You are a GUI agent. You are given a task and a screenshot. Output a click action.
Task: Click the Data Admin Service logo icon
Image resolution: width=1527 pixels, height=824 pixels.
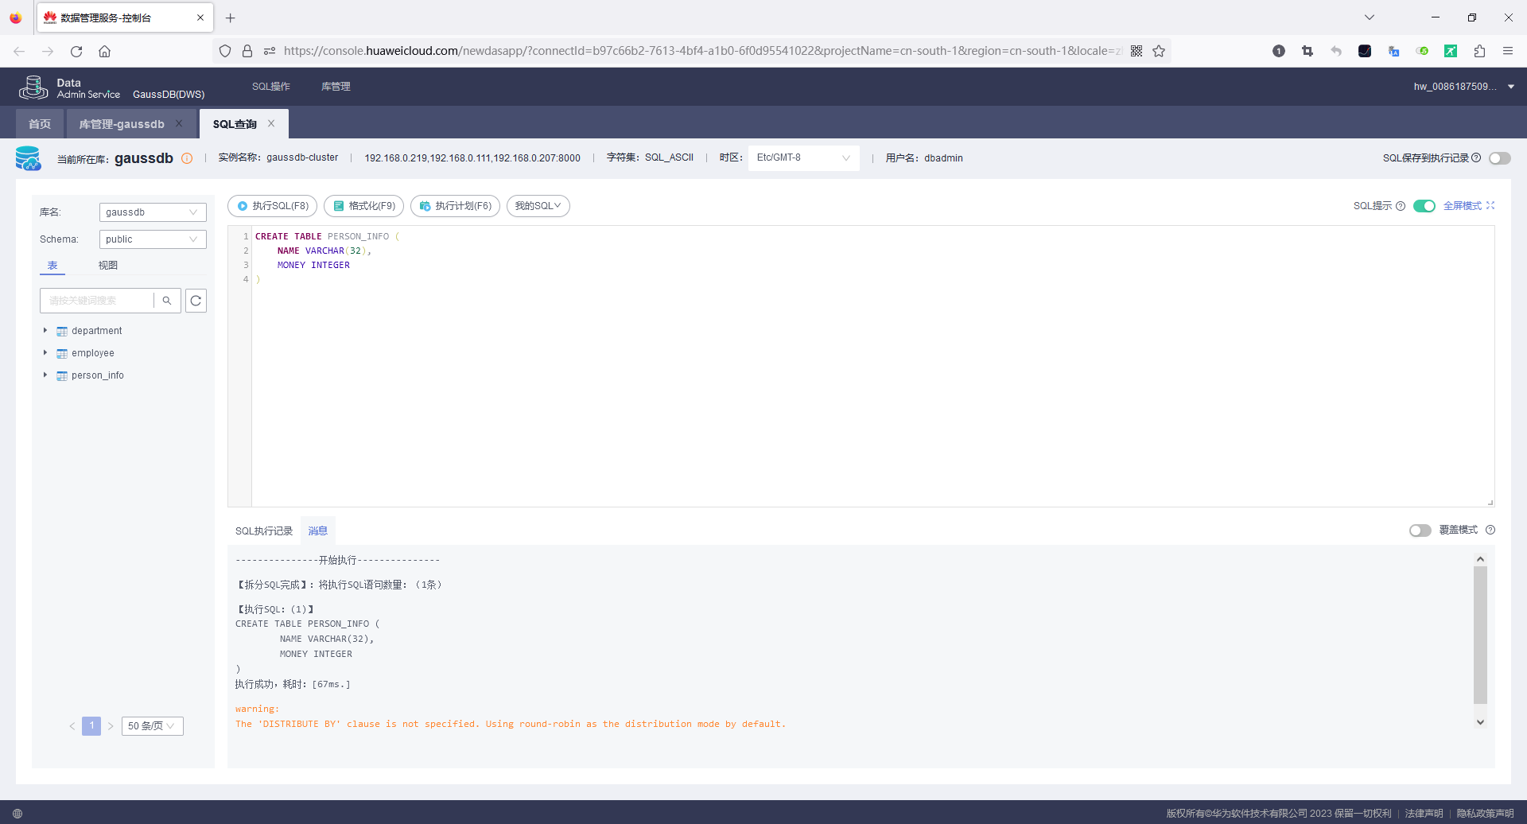(33, 87)
